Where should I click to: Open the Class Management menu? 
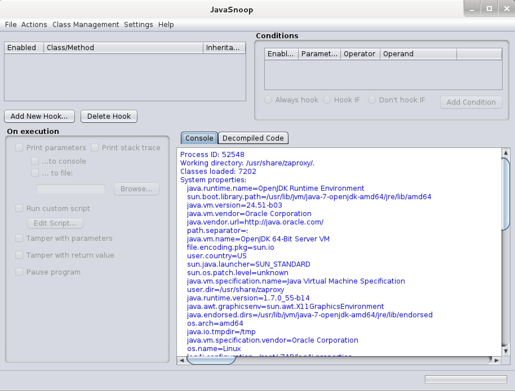pos(86,25)
